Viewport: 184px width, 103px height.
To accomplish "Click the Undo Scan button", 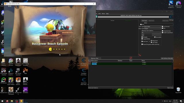I will 166,21.
